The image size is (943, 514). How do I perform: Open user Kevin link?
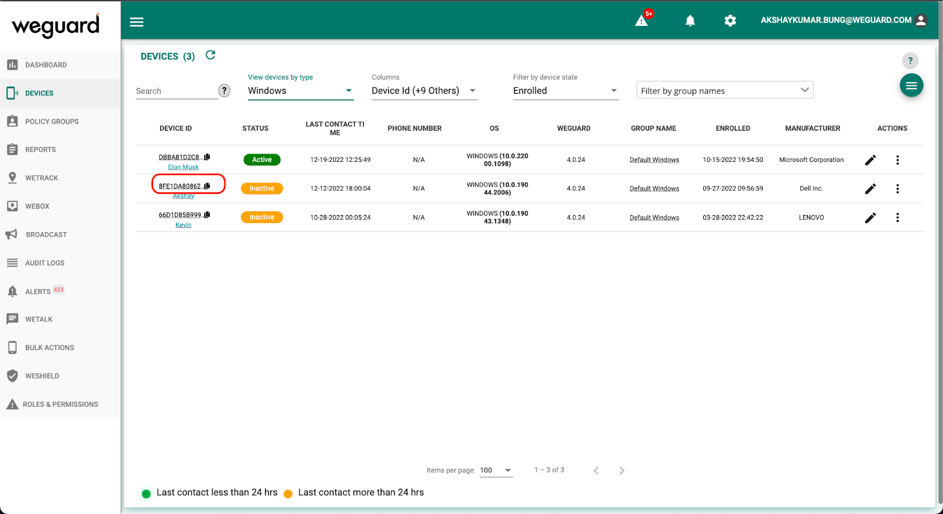point(183,225)
